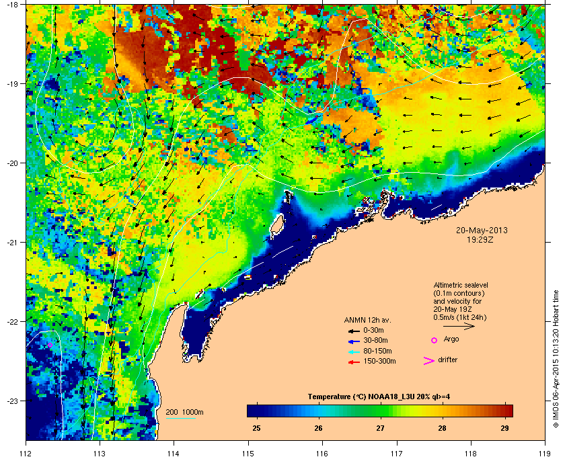Click the ANMN 12h av. legend heading
The height and width of the screenshot is (457, 565).
pos(367,320)
